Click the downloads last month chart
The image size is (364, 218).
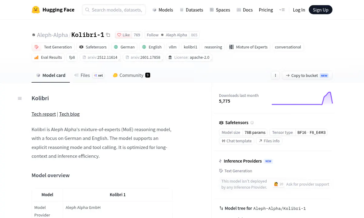302,98
